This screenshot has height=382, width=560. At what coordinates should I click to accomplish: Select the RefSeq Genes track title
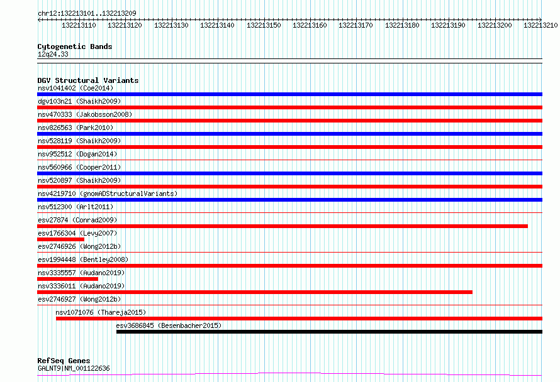click(64, 361)
